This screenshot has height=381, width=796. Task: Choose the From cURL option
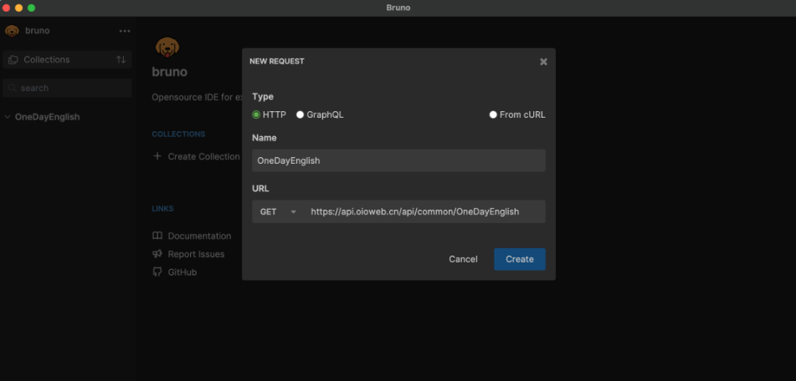pos(493,114)
